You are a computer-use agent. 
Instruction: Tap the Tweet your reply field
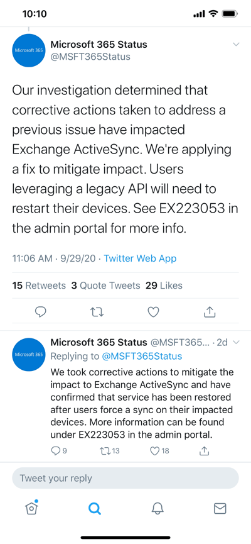click(x=125, y=478)
